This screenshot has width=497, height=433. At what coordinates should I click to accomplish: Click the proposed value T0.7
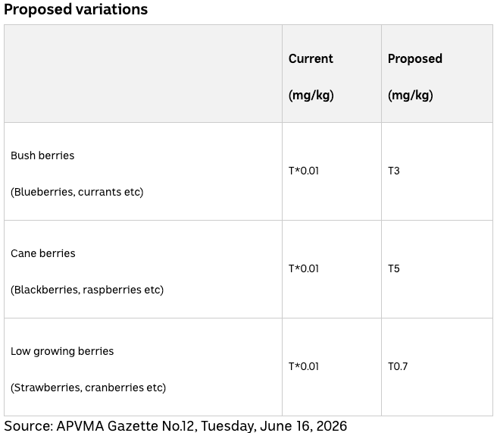(398, 366)
